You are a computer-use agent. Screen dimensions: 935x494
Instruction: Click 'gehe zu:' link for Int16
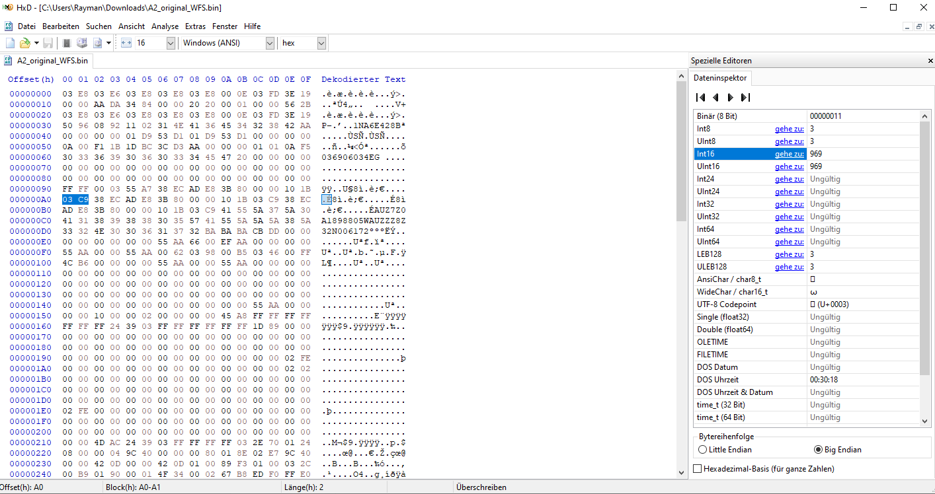[x=789, y=154]
